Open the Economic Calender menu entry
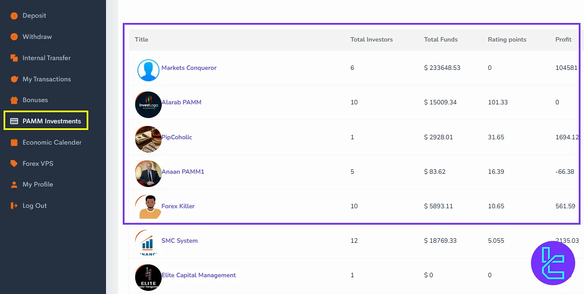 click(x=52, y=142)
